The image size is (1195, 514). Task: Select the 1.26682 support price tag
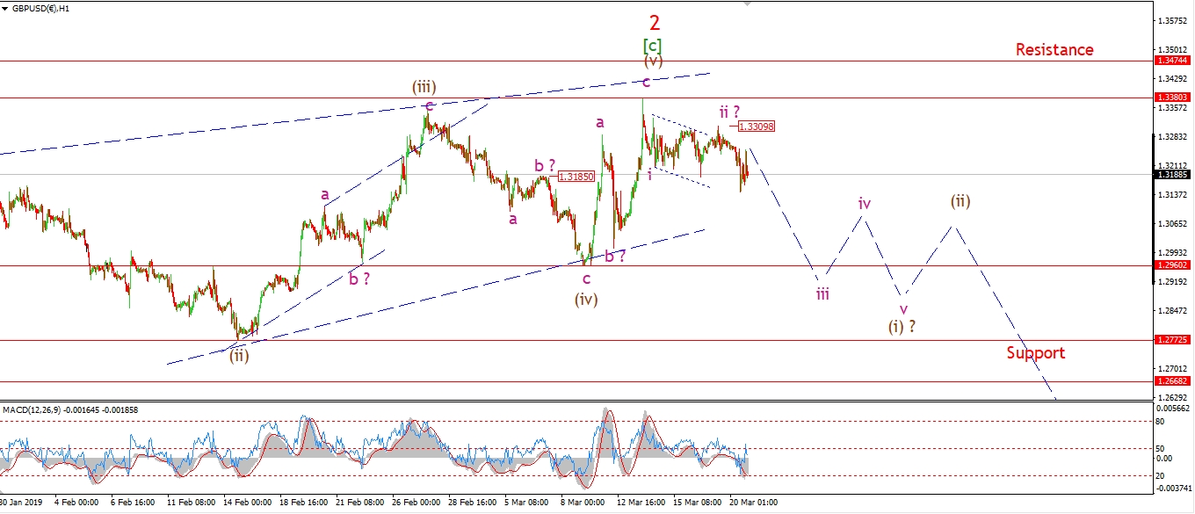(1173, 381)
